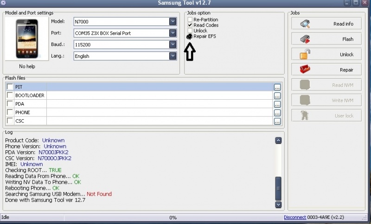Click the red toolbox Repair icon

point(305,70)
